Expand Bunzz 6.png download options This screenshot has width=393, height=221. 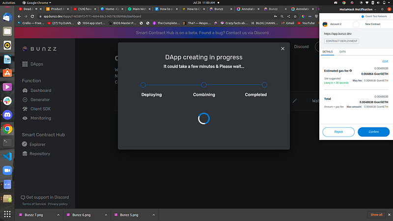[x=106, y=215]
